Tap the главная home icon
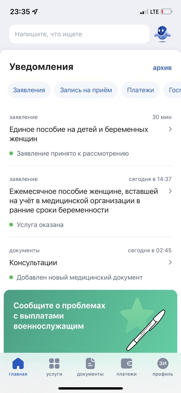The image size is (181, 393). tap(18, 363)
